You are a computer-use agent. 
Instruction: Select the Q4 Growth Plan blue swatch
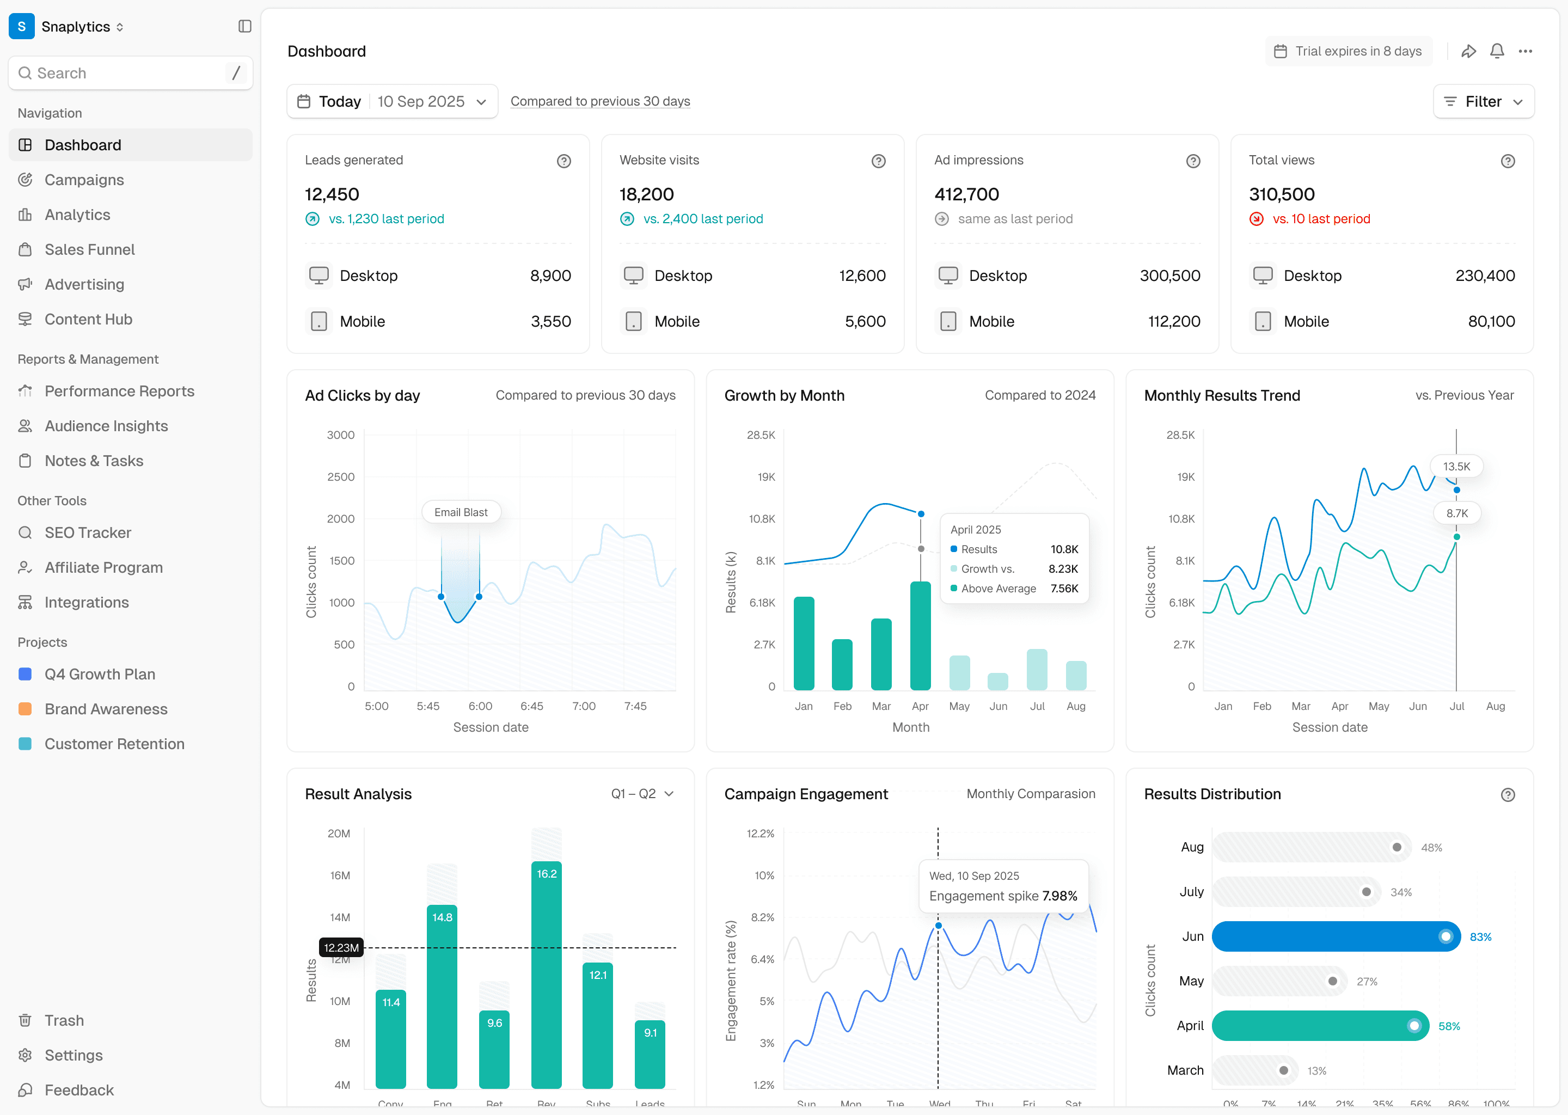point(26,673)
